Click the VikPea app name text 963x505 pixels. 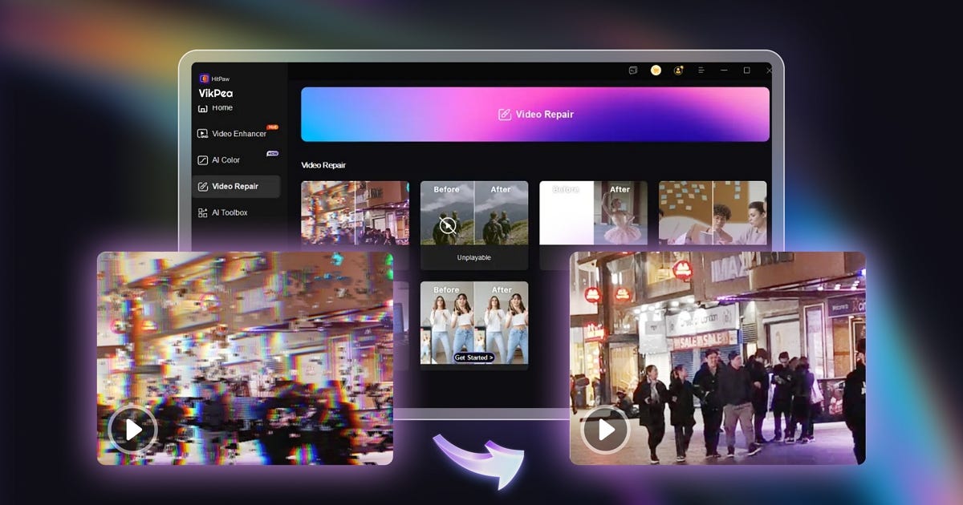[216, 93]
